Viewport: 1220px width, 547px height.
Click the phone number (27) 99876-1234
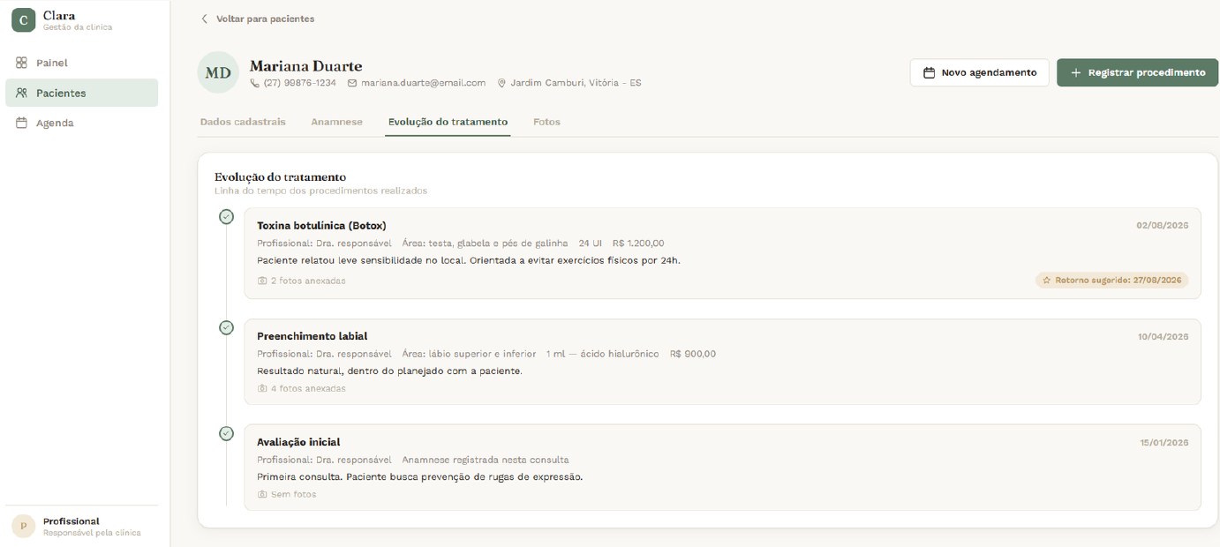299,83
